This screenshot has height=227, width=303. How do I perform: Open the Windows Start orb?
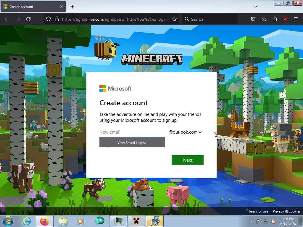(8, 221)
